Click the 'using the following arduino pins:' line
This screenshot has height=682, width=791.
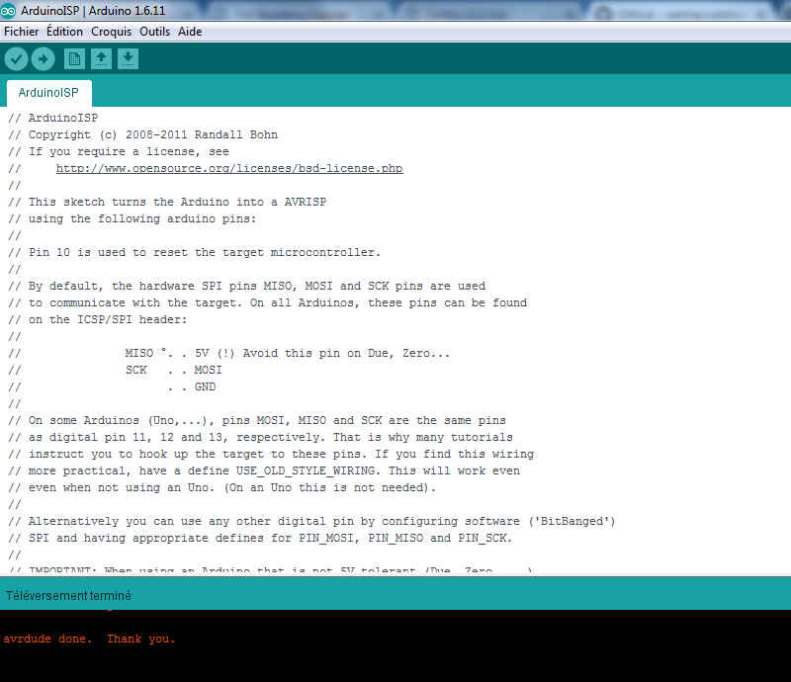tap(132, 218)
